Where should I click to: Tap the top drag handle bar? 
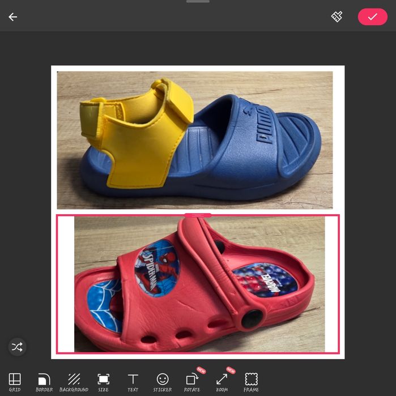(x=198, y=1)
